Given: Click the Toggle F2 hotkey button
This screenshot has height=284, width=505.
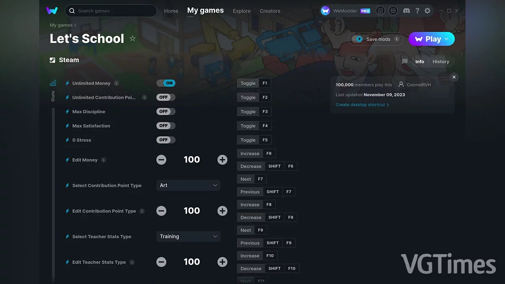Looking at the screenshot, I should tap(254, 97).
